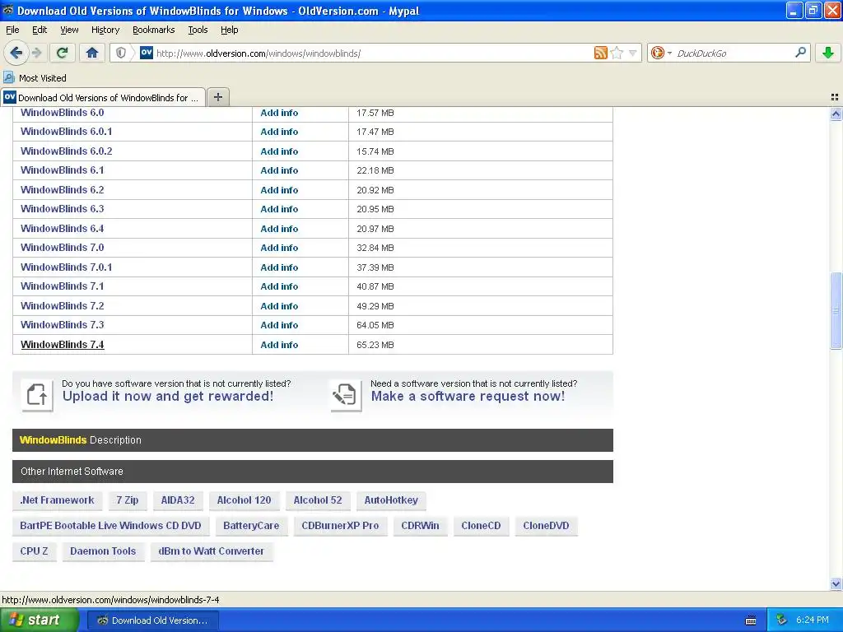Reload the page with the refresh icon

click(x=62, y=53)
